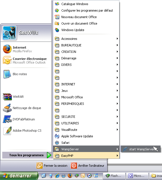Open the WampServer program folder
Image resolution: width=162 pixels, height=180 pixels.
click(86, 149)
